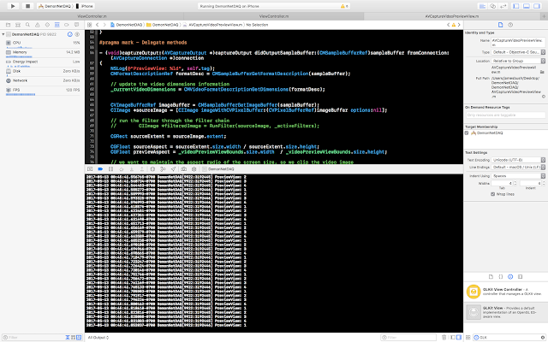The height and width of the screenshot is (342, 548).
Task: Jump to the previous issue
Action: (x=449, y=25)
